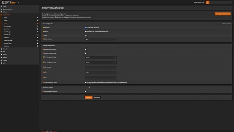Show help for Blockiere Bogon-Netze
Viewport: 234px width, 132px height.
pos(43,53)
